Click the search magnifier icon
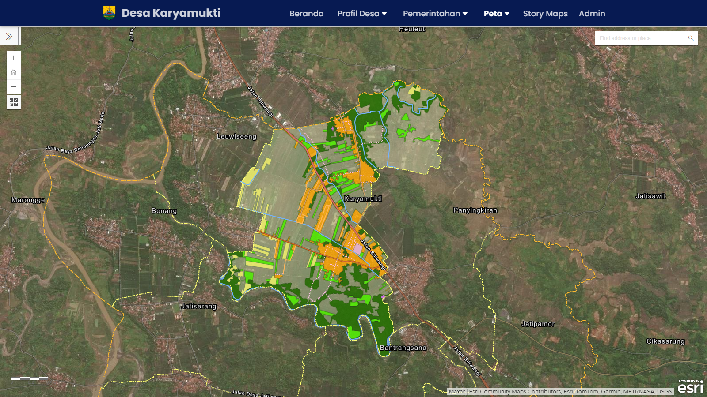Screen dimensions: 707x397 691,38
